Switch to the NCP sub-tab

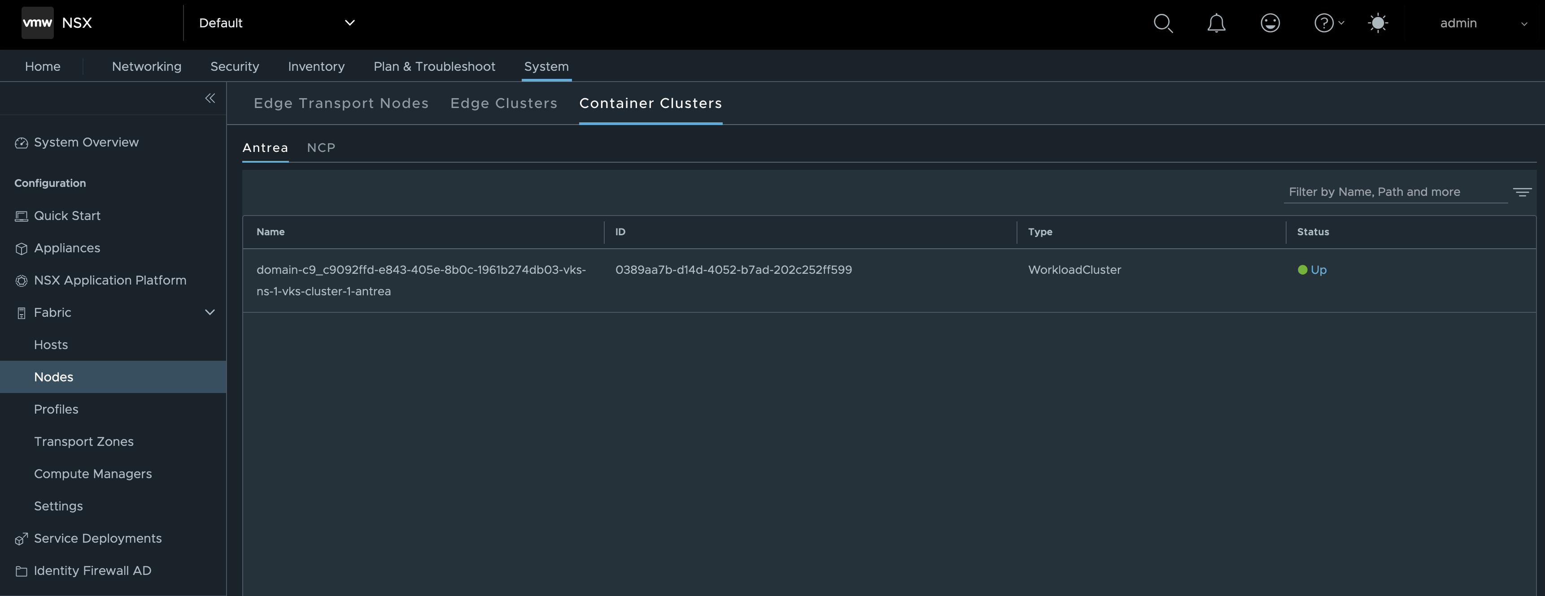321,148
